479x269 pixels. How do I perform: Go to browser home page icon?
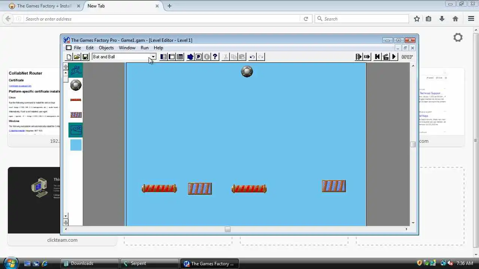tap(455, 19)
